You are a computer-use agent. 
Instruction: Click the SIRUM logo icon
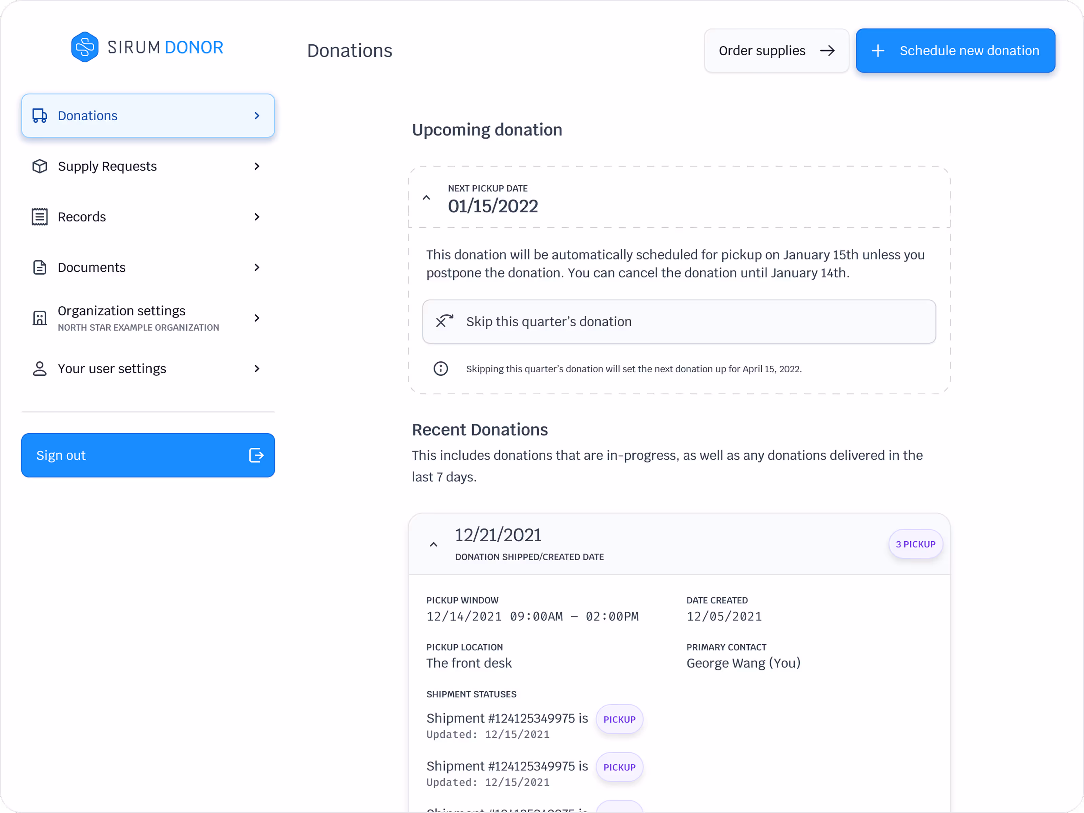coord(85,47)
